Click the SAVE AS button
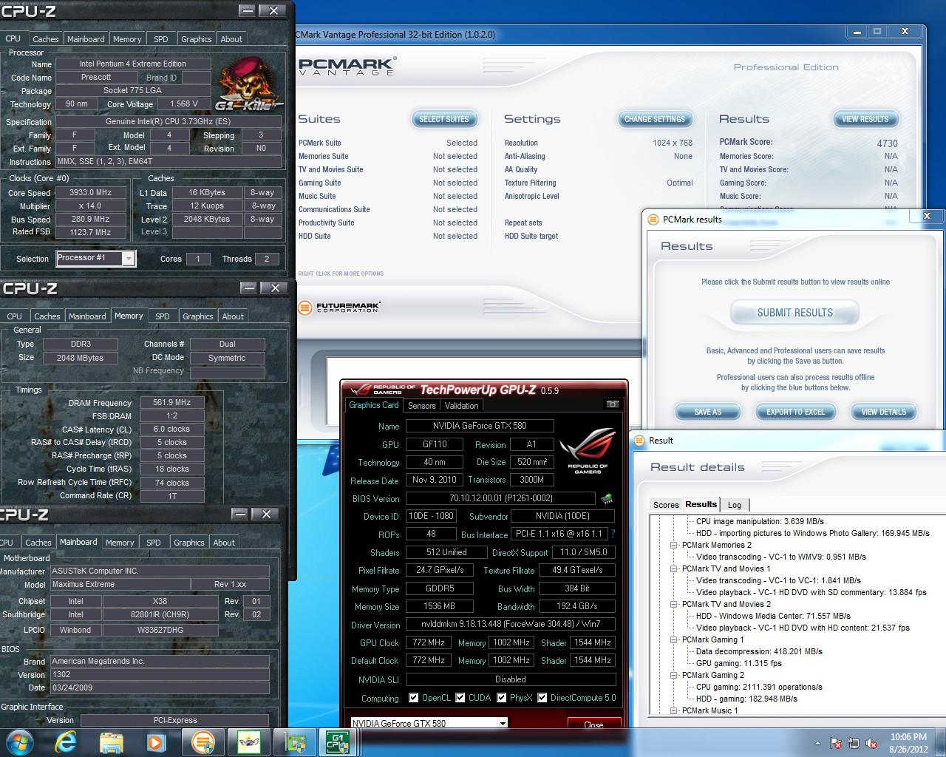This screenshot has width=946, height=757. coord(707,412)
